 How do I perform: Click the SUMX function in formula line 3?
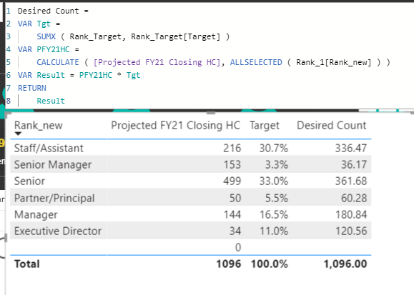click(x=46, y=36)
